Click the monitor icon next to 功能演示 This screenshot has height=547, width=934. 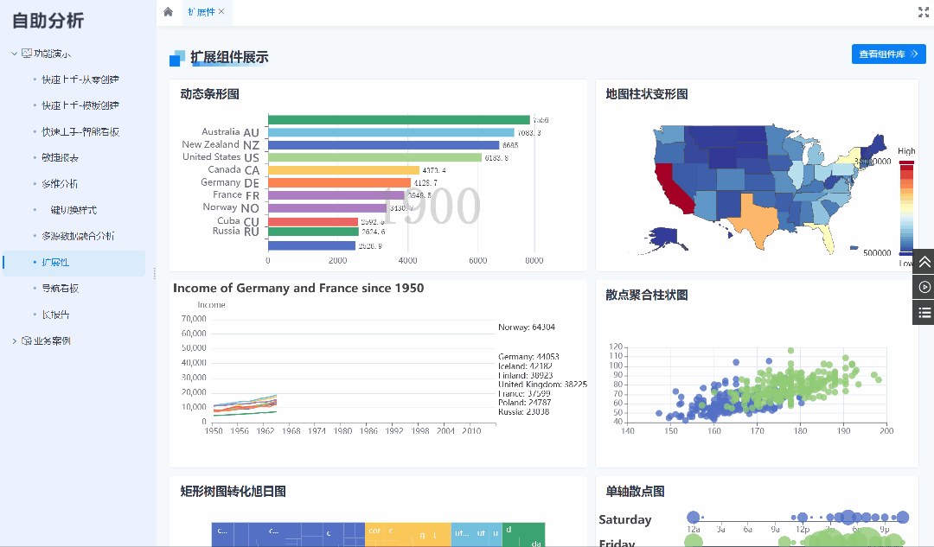pos(27,54)
